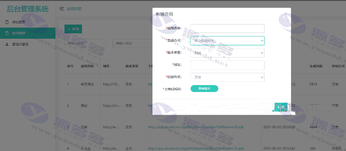Click the 应用名称 column header
The image size is (346, 151).
(x=87, y=66)
